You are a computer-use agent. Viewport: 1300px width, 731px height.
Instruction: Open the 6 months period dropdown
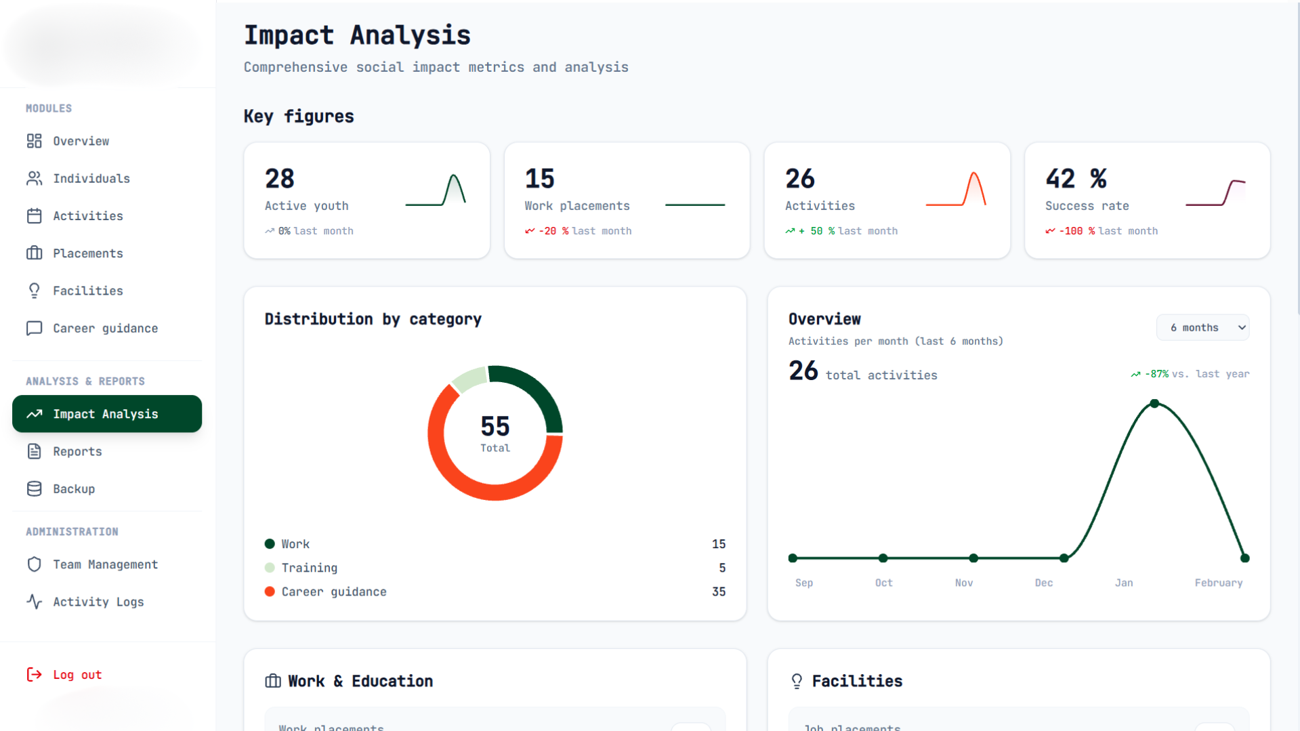(x=1202, y=327)
